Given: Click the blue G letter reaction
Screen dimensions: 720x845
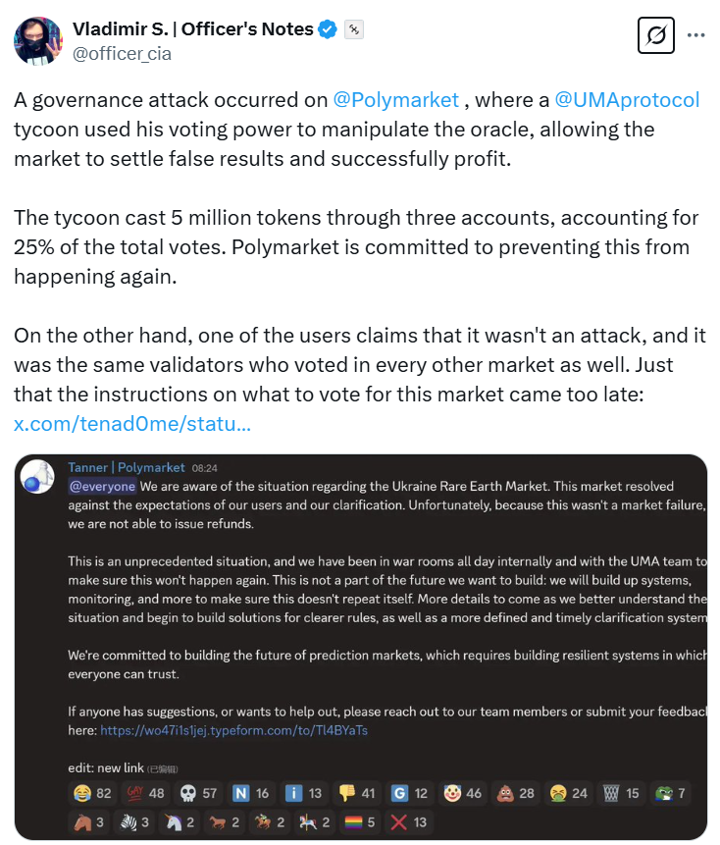Looking at the screenshot, I should (407, 792).
